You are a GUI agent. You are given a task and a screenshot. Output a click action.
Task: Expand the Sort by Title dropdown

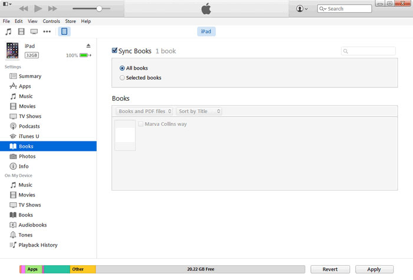coord(199,111)
